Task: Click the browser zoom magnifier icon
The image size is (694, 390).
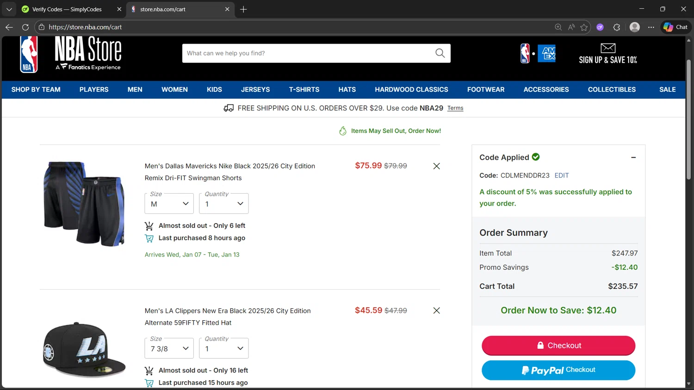Action: [558, 27]
